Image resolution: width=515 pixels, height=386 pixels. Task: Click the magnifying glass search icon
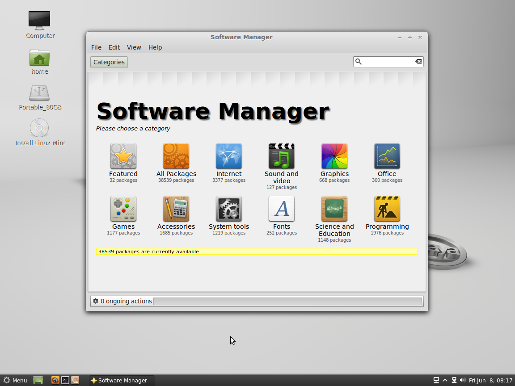click(x=359, y=61)
